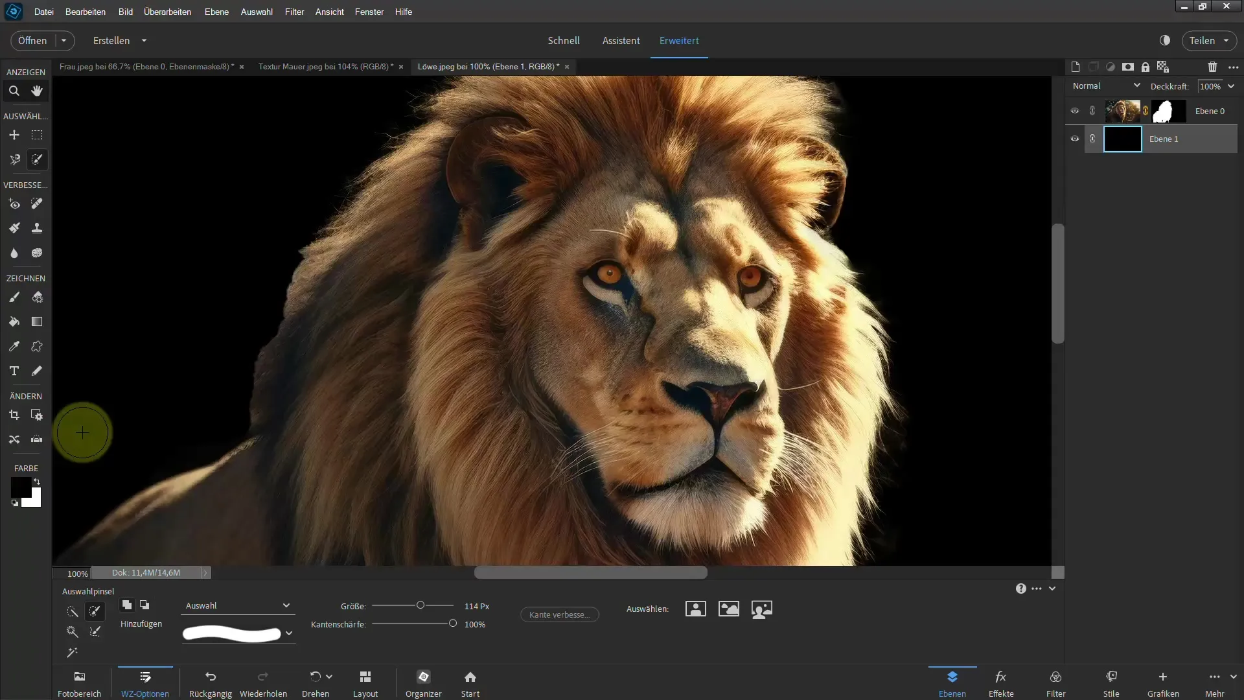1244x700 pixels.
Task: Open the Effekte panel button
Action: point(1001,684)
